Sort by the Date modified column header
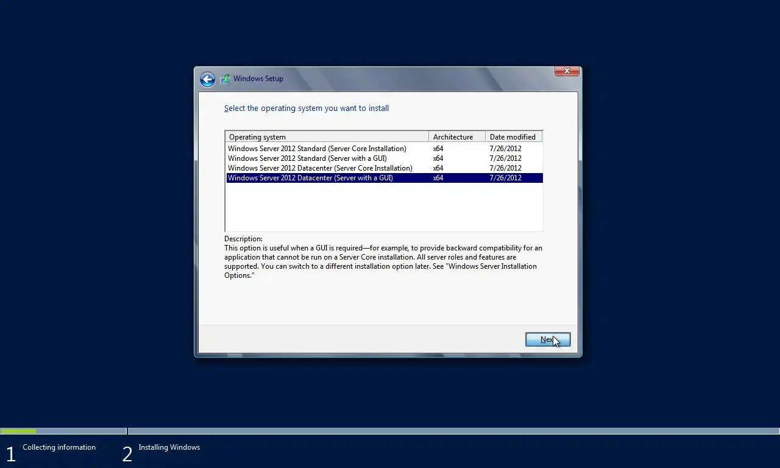 514,137
